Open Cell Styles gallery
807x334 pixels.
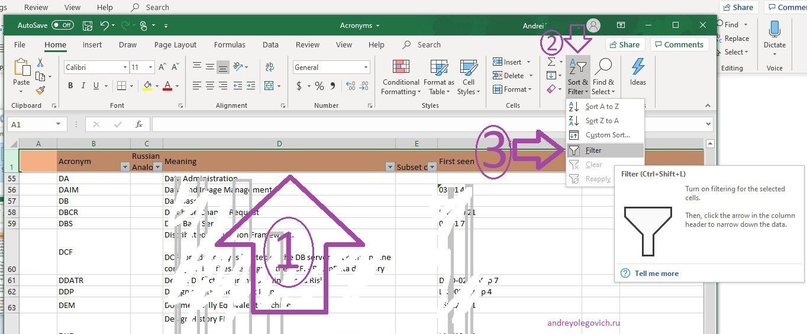469,77
